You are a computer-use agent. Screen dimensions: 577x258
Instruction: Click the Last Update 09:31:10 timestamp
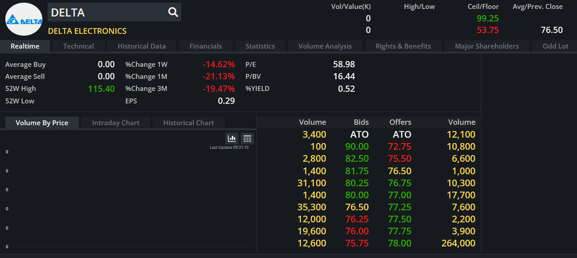(229, 147)
